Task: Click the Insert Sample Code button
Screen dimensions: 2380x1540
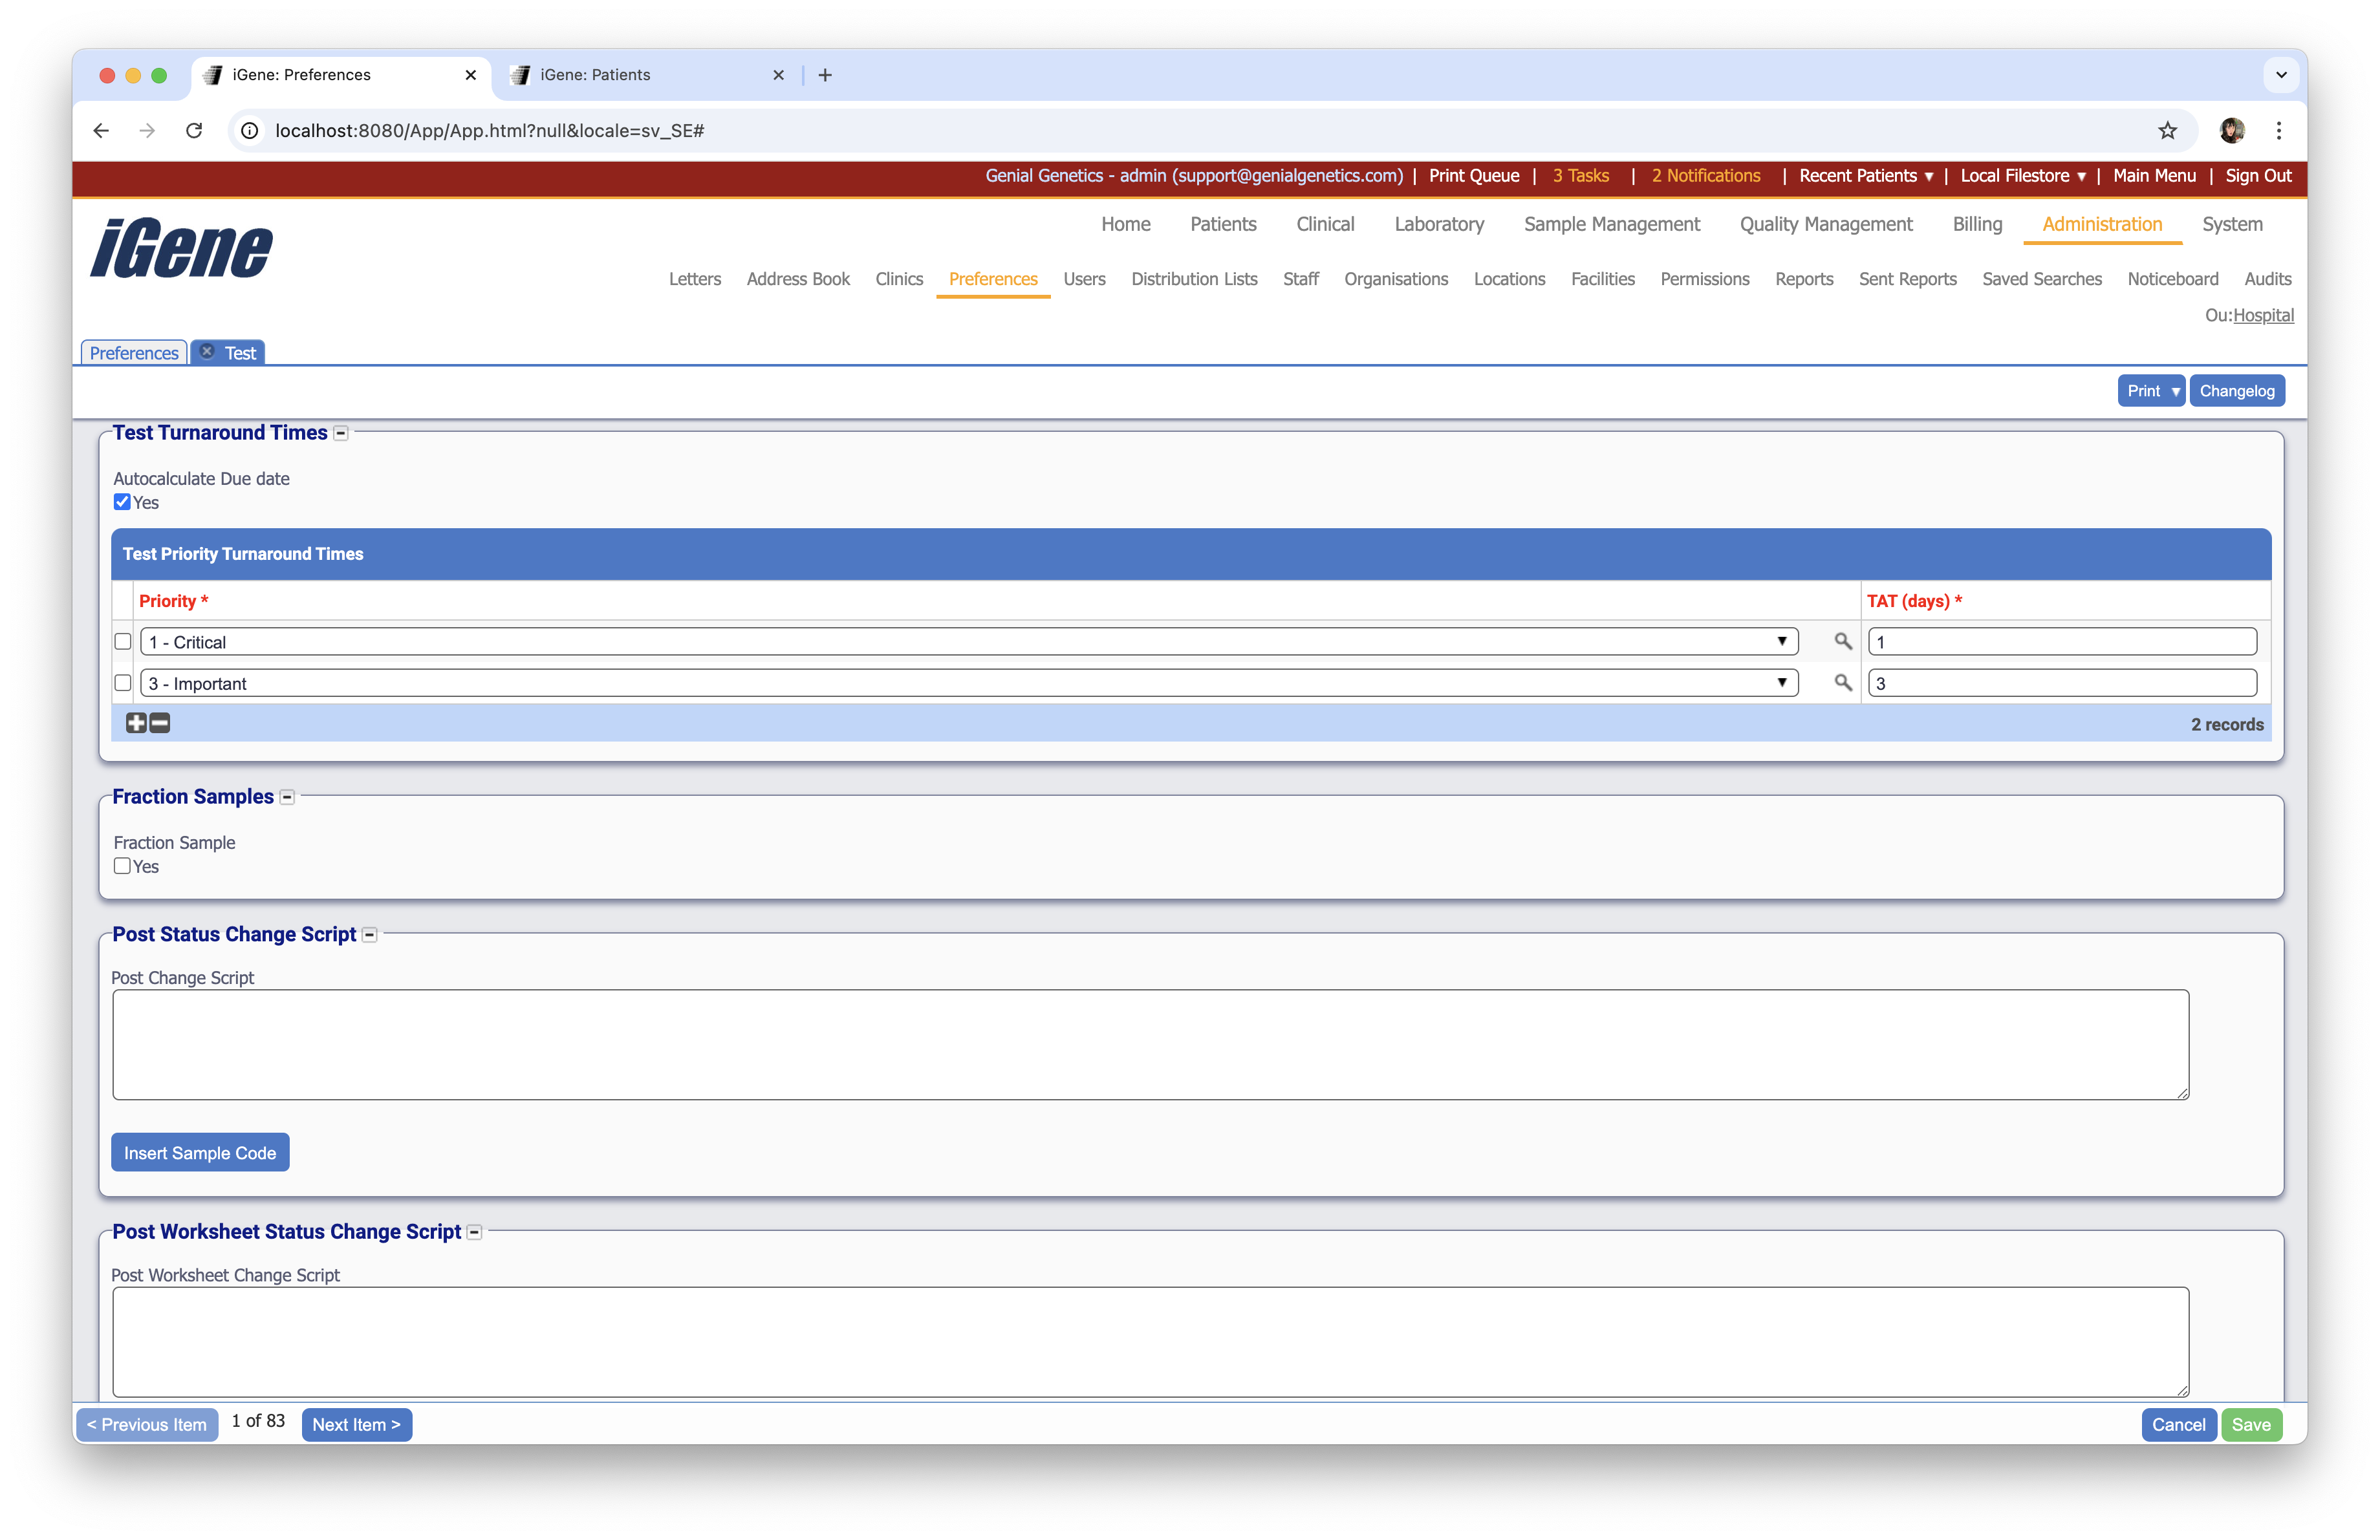Action: point(200,1152)
